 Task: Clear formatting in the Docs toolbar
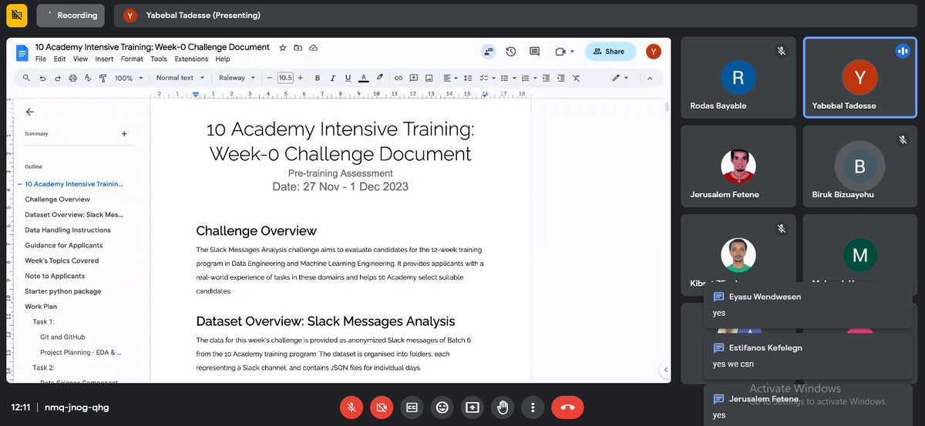(576, 78)
